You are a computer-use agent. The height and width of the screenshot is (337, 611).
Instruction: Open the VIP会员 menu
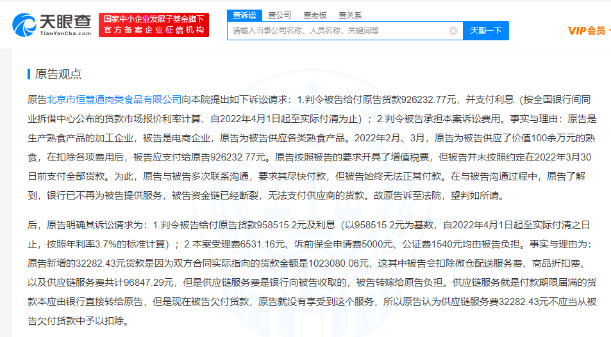[587, 30]
